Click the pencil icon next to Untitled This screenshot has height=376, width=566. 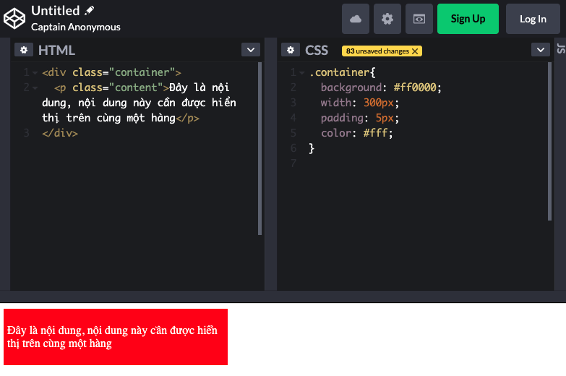click(x=90, y=11)
